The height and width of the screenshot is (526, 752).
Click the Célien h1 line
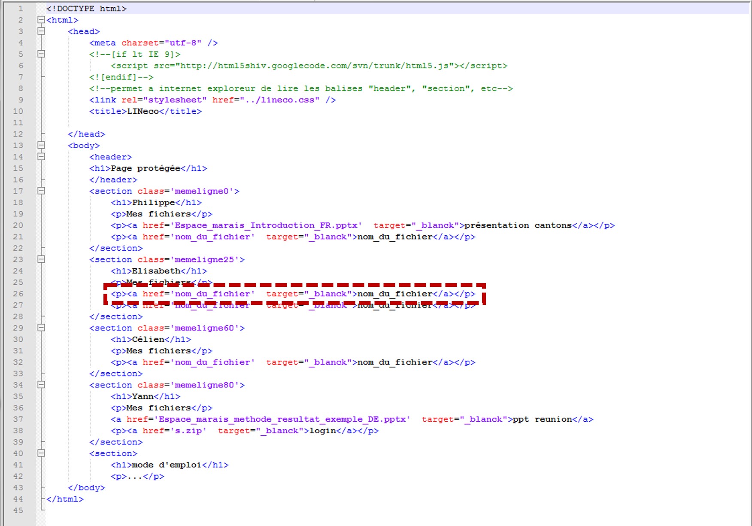(x=151, y=339)
